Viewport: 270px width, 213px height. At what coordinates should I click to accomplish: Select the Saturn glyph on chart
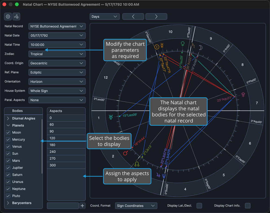click(x=194, y=46)
